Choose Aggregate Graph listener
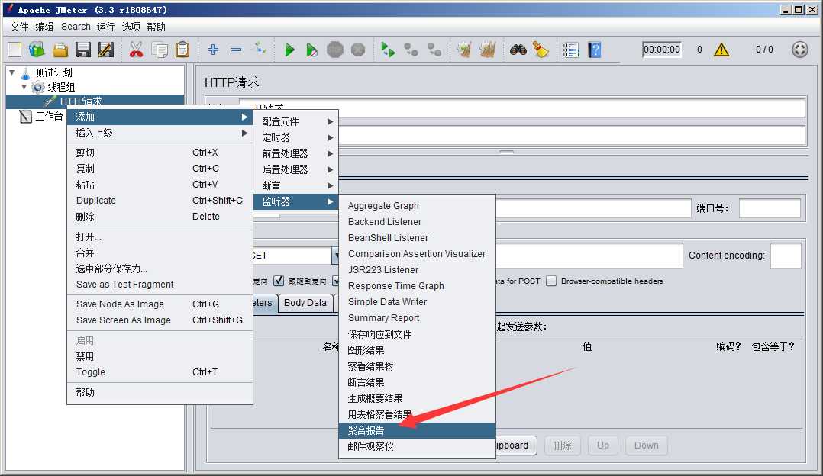This screenshot has width=823, height=476. (417, 205)
